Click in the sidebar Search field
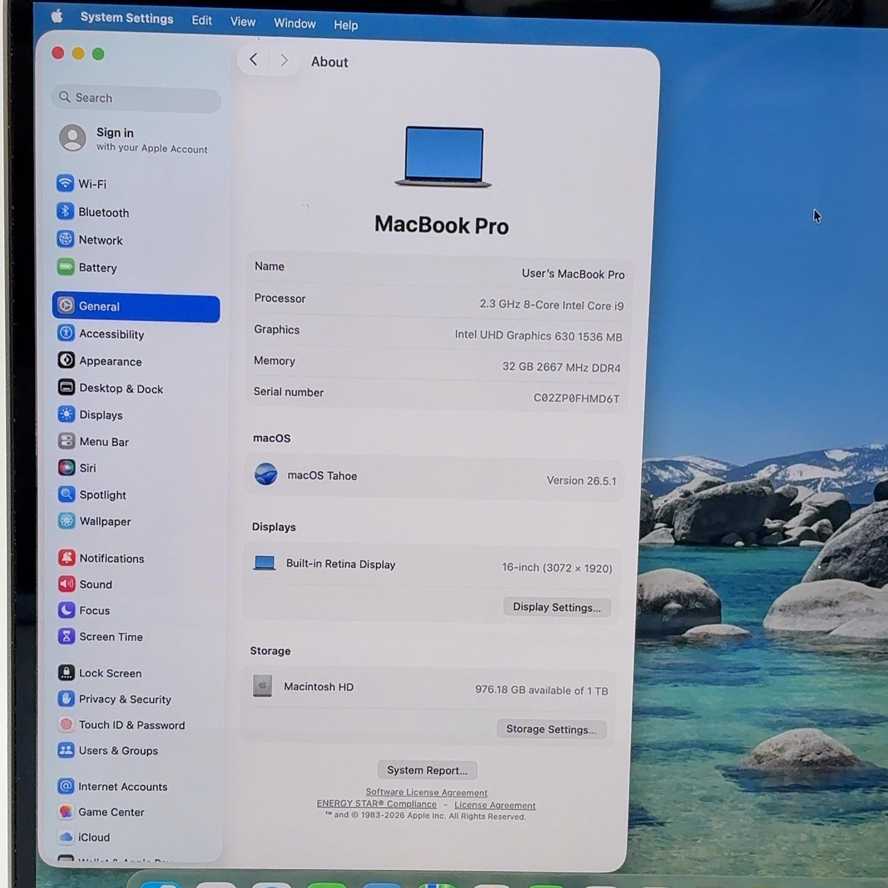Screen dimensions: 888x888 pyautogui.click(x=136, y=98)
